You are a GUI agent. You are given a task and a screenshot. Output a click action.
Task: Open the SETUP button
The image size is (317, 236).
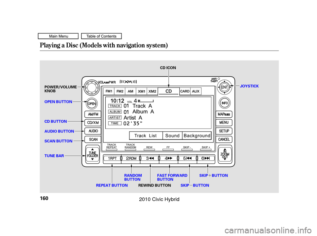224,131
